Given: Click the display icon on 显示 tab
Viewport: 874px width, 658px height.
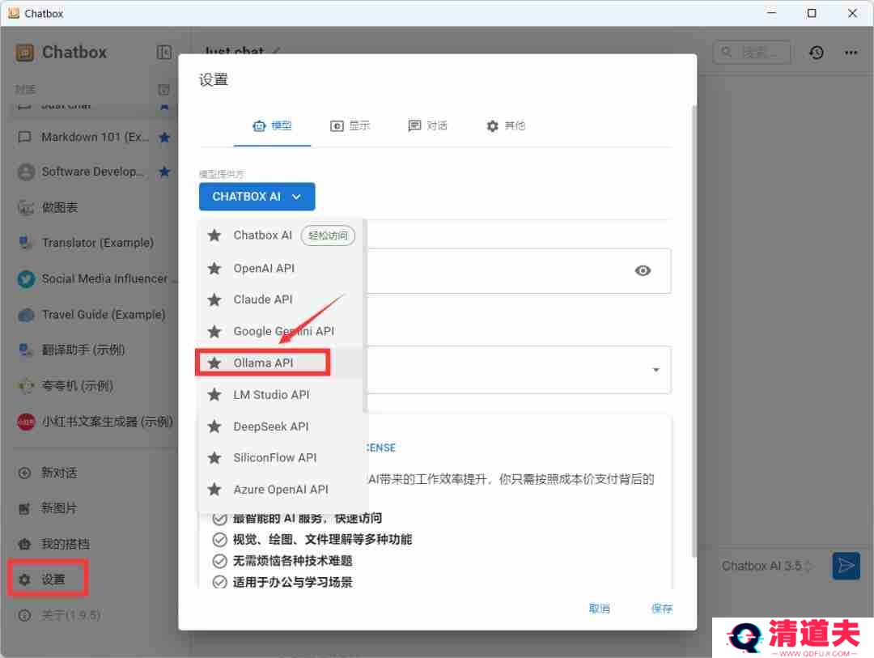Looking at the screenshot, I should 337,126.
